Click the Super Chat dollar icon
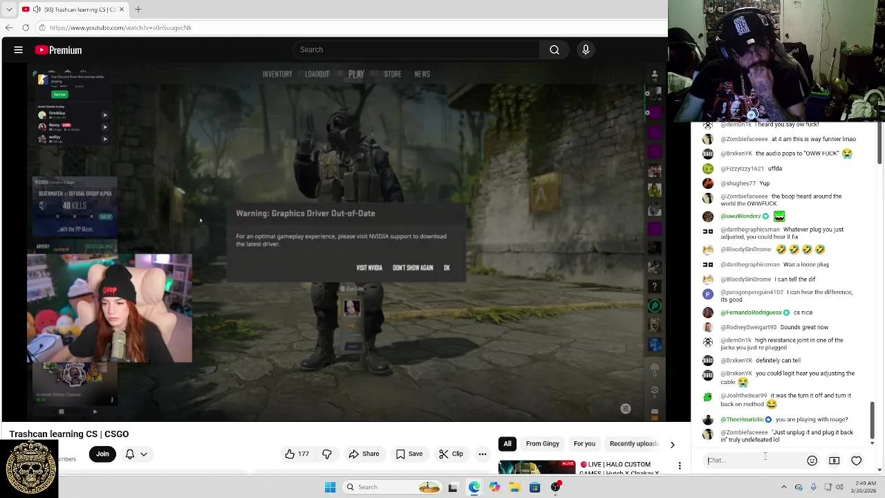The width and height of the screenshot is (885, 498). point(835,461)
